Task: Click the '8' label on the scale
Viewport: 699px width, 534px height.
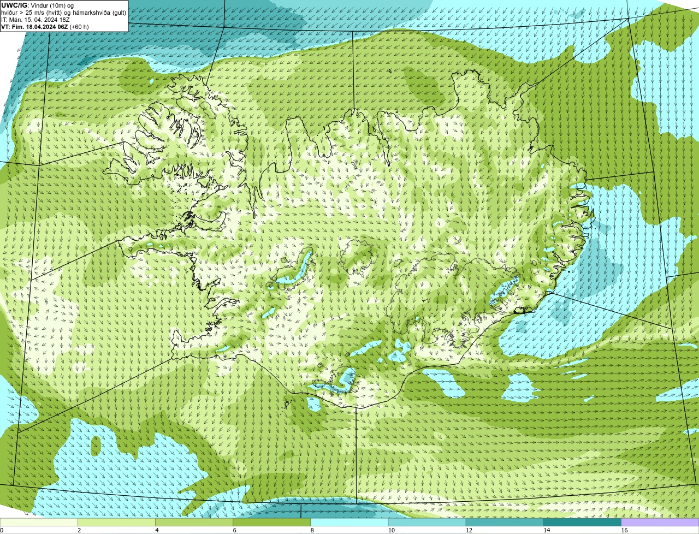Action: pos(312,530)
